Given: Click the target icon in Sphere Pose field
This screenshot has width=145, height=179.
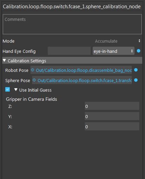Looking at the screenshot, I should [34, 80].
